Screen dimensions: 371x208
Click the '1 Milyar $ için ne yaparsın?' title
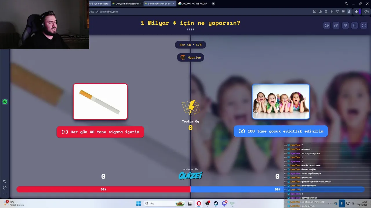click(190, 23)
